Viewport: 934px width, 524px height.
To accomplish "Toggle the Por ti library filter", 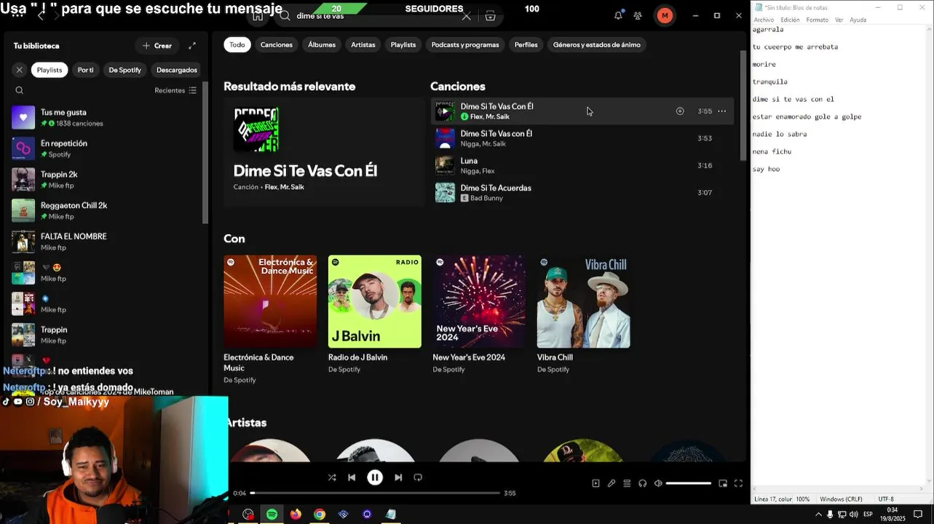I will (x=86, y=70).
